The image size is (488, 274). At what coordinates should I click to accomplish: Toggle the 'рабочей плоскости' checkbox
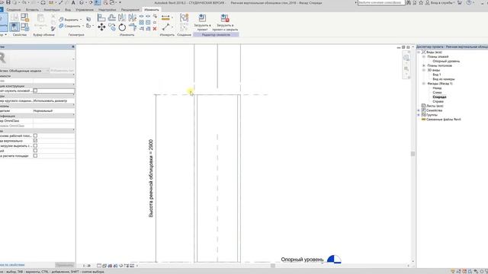pos(35,135)
